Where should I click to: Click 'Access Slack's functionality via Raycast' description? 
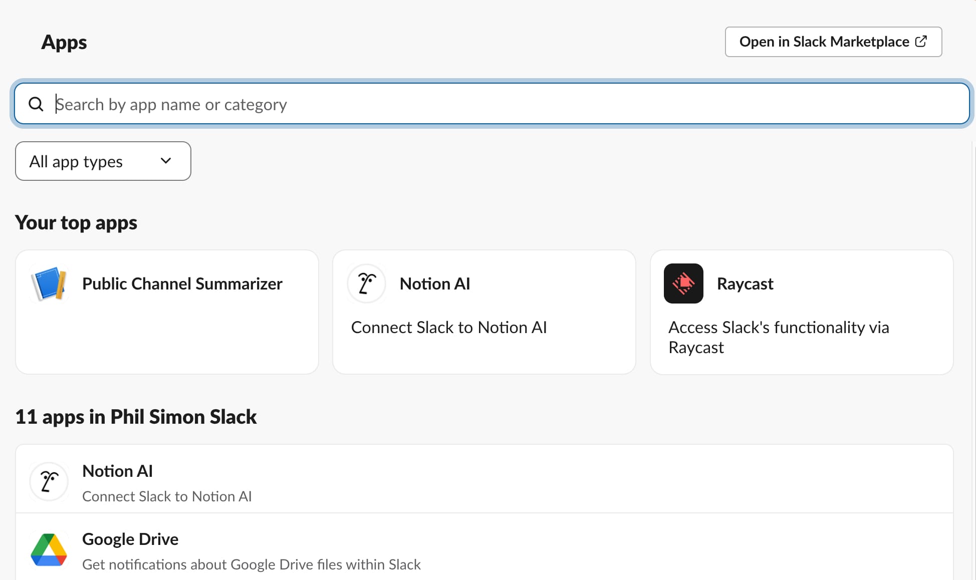[x=779, y=337]
